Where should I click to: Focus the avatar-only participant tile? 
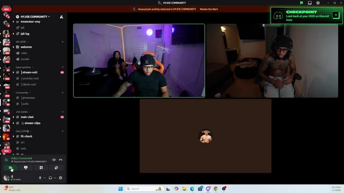(206, 136)
